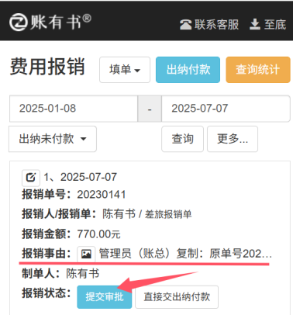The image size is (293, 315).
Task: Click the download arrow icon beside 至底
Action: pos(255,24)
